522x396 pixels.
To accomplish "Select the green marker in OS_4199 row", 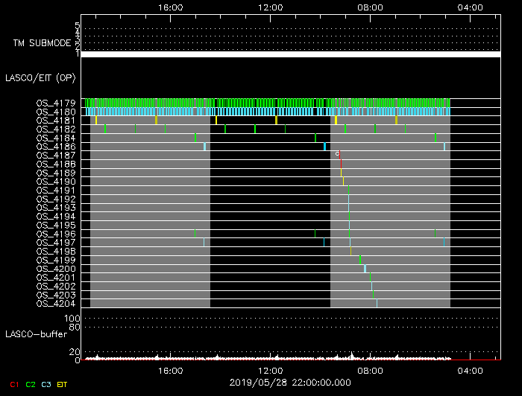I will tap(360, 260).
